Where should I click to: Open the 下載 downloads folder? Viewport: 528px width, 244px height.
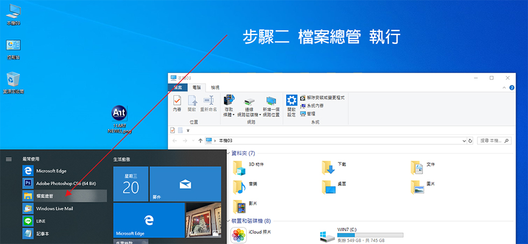[329, 168]
